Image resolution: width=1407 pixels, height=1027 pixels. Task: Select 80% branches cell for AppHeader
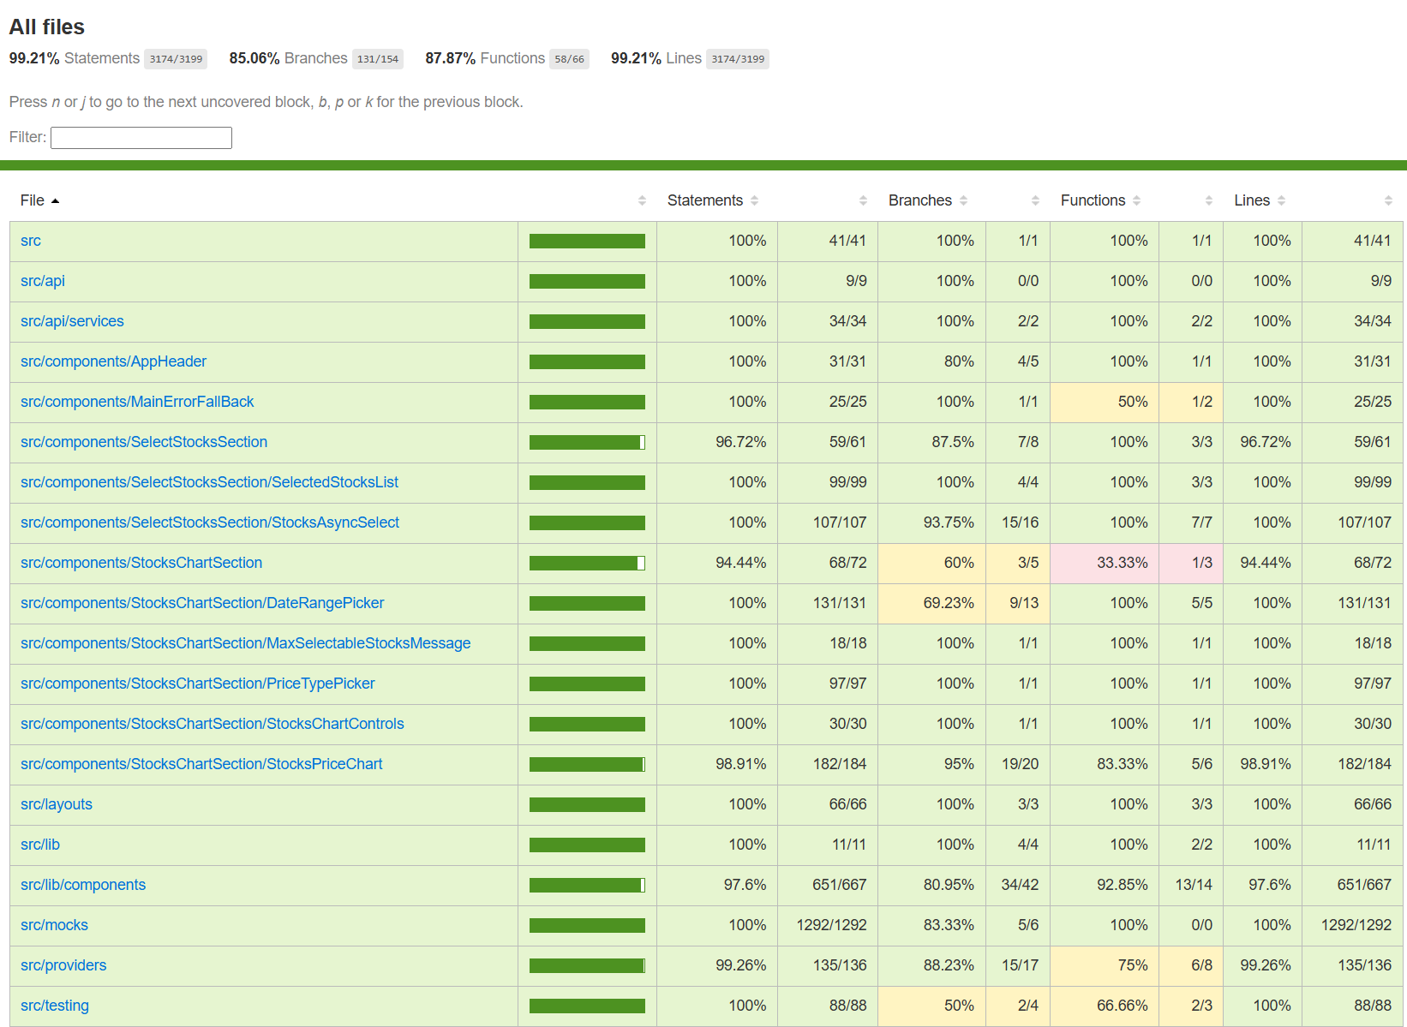tap(931, 361)
